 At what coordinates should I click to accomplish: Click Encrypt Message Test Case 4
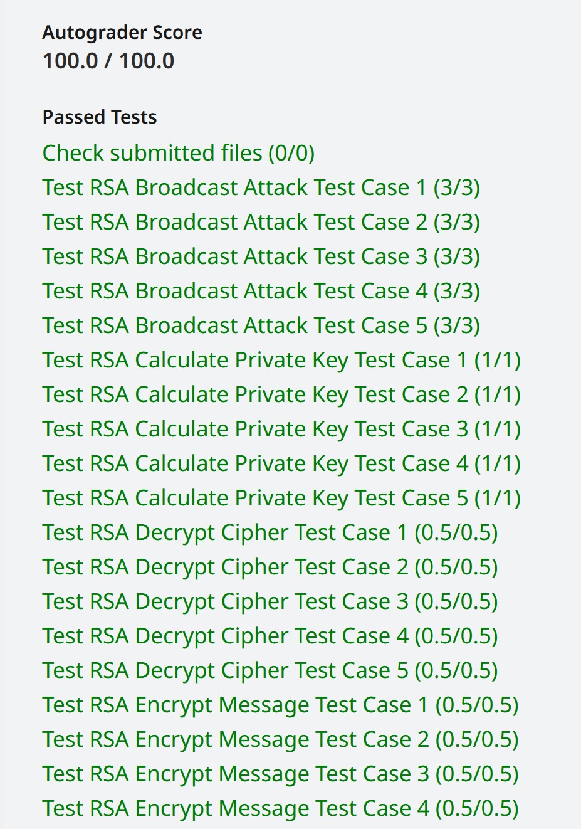[280, 808]
